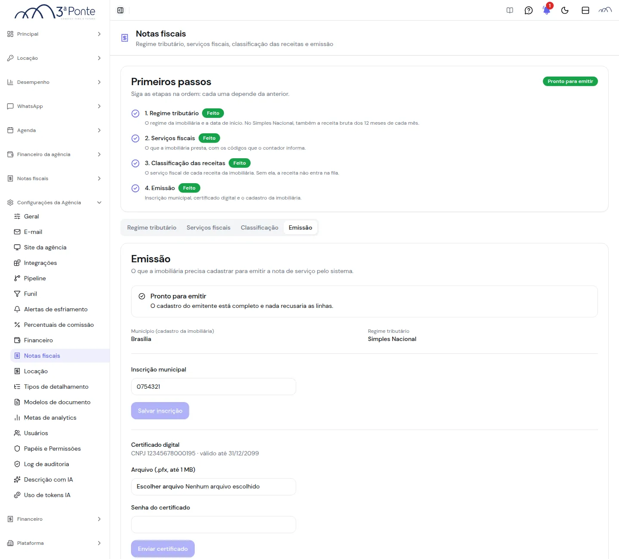The image size is (619, 559).
Task: Open the documentation book icon
Action: click(x=510, y=10)
